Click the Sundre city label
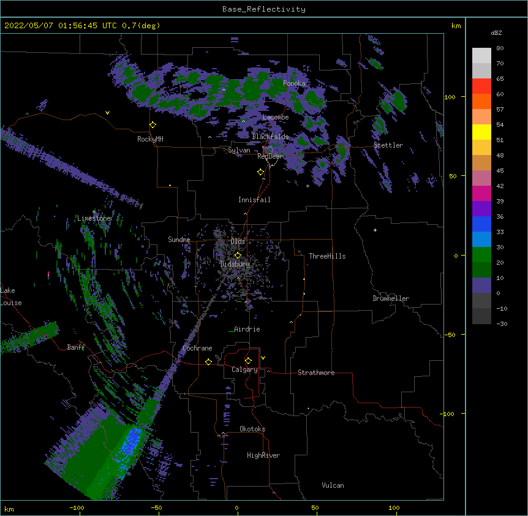Screen dimensions: 528x516 tap(179, 240)
